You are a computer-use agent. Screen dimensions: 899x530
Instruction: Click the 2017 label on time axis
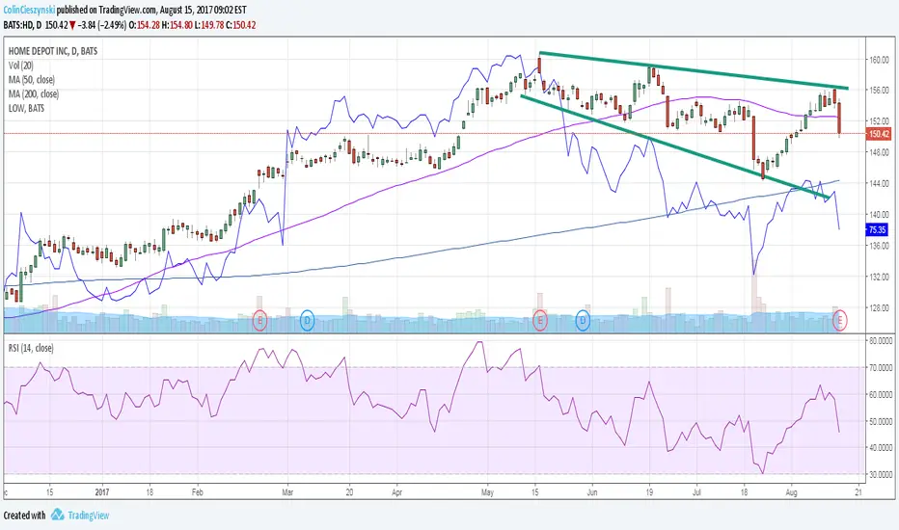pos(102,491)
